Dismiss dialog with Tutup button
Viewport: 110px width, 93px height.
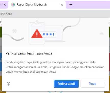[x=93, y=84]
